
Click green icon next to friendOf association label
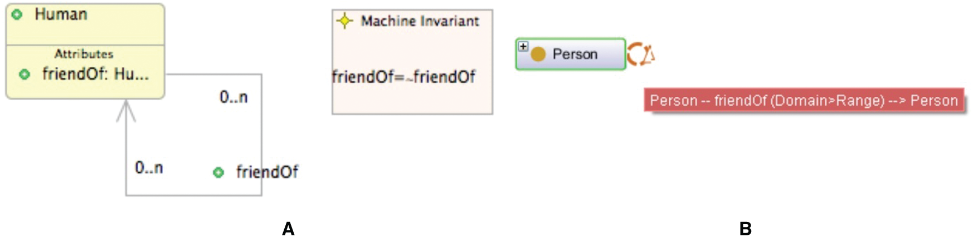(x=218, y=172)
